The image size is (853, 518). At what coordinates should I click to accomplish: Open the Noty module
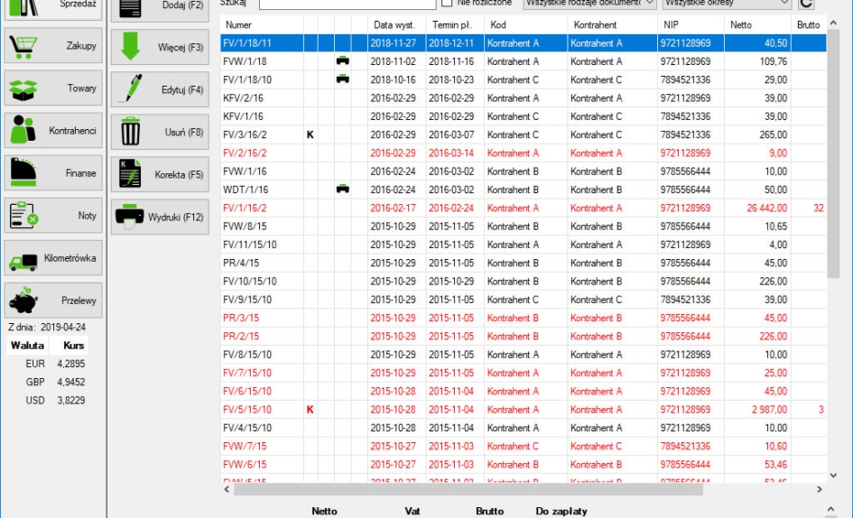pos(53,216)
